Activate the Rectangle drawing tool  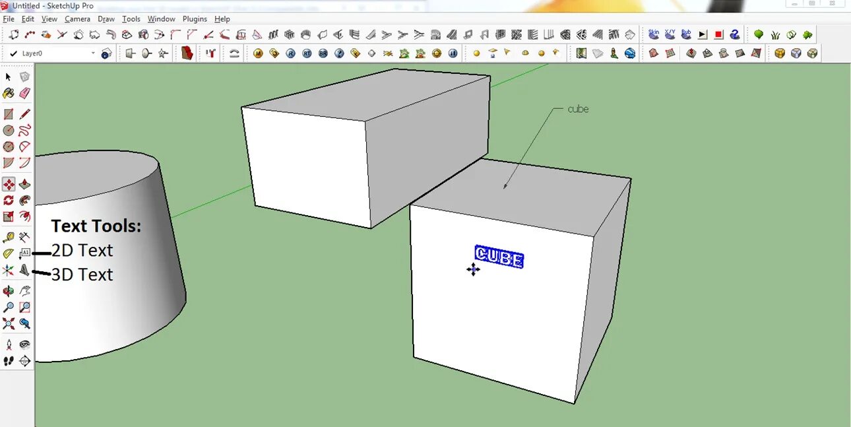pyautogui.click(x=9, y=114)
